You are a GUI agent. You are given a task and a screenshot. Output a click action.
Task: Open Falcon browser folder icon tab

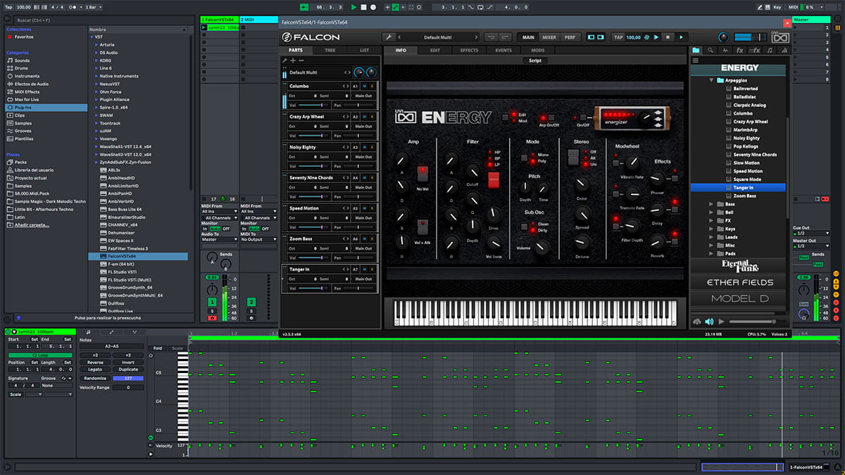[x=696, y=50]
